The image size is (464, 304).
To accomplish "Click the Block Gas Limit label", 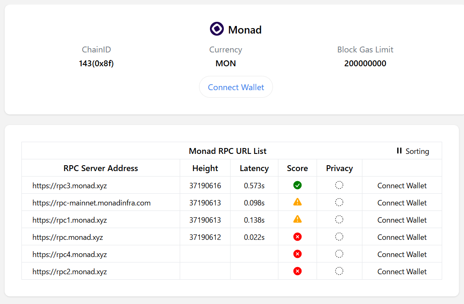I will [x=365, y=49].
